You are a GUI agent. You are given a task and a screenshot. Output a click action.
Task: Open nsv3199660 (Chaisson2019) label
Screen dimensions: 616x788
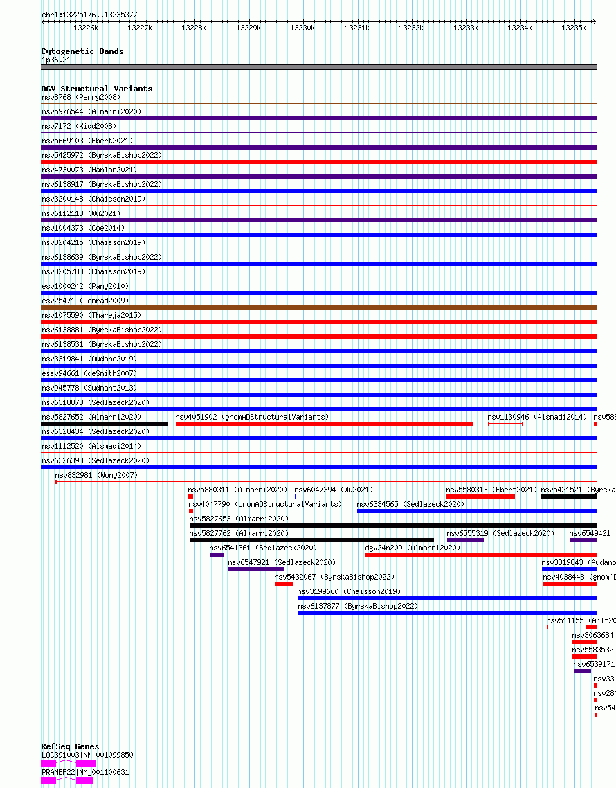coord(350,592)
